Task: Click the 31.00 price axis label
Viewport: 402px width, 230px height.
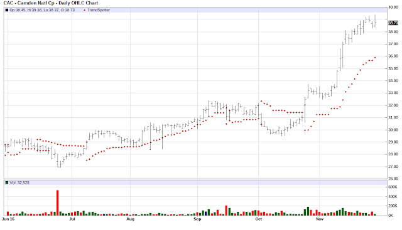Action: pyautogui.click(x=393, y=117)
